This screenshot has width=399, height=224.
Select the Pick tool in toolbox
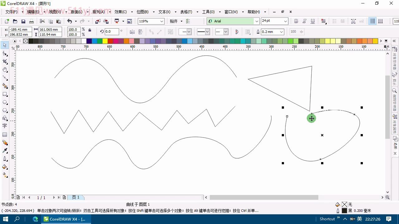pos(5,45)
